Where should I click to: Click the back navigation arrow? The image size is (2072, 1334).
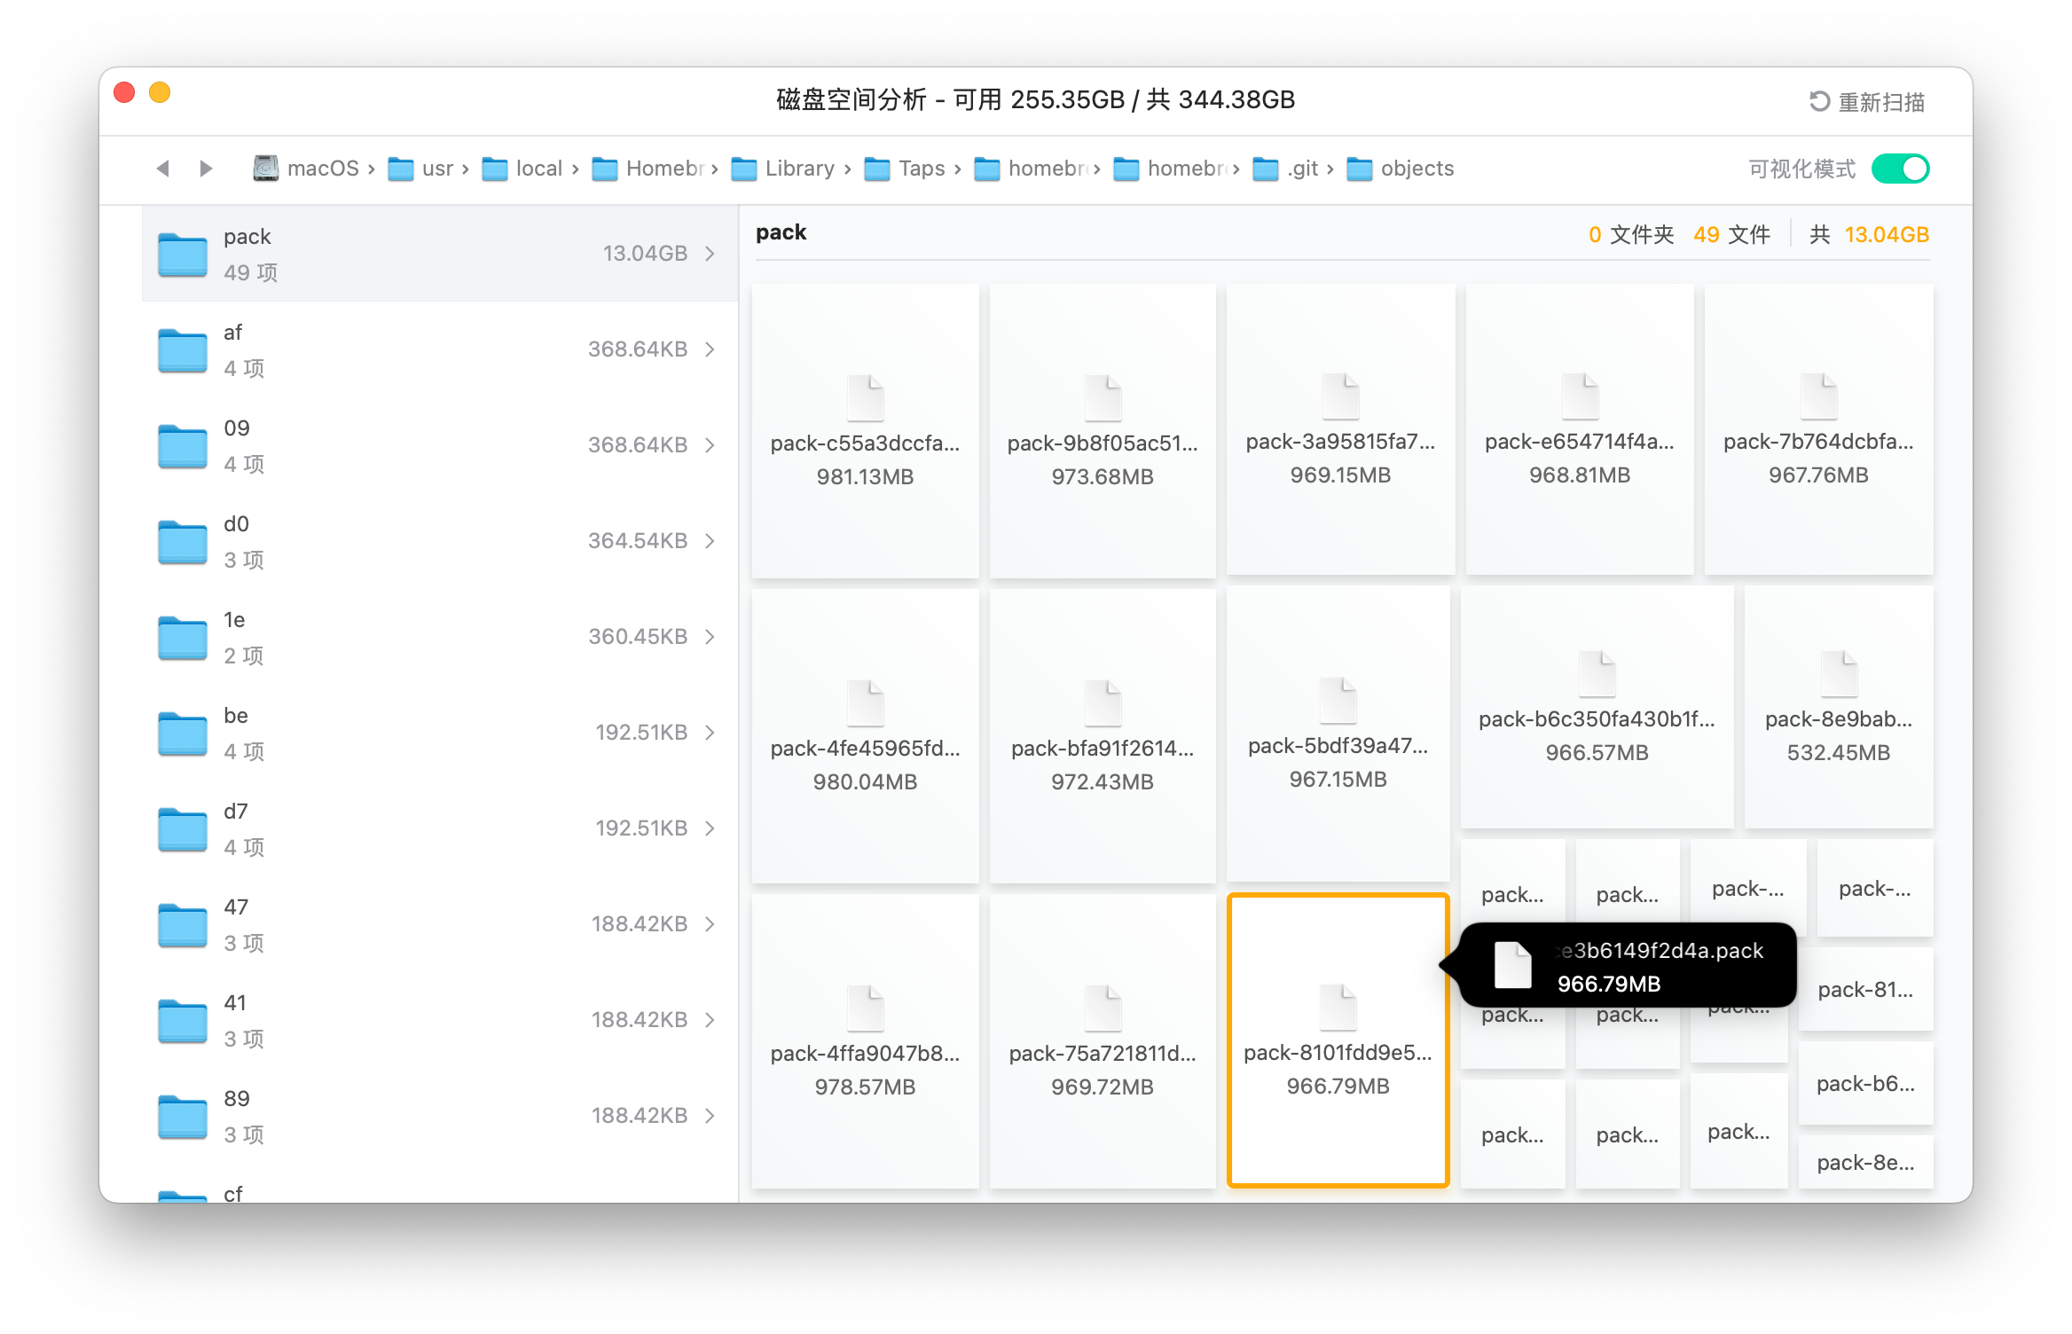pos(162,169)
